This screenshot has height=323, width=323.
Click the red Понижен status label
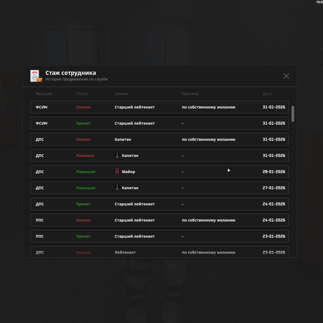pyautogui.click(x=85, y=156)
